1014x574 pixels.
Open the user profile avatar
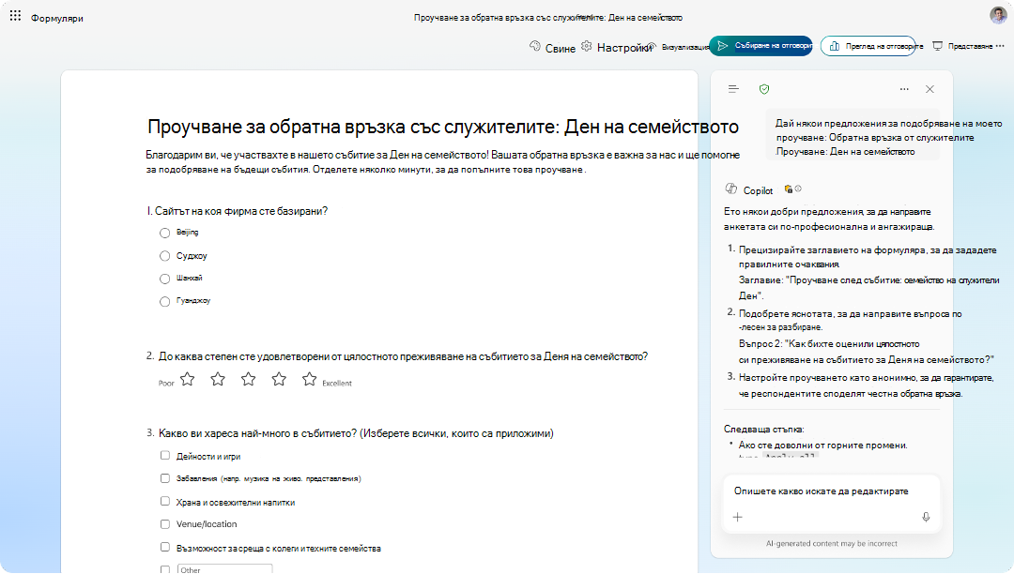(998, 16)
